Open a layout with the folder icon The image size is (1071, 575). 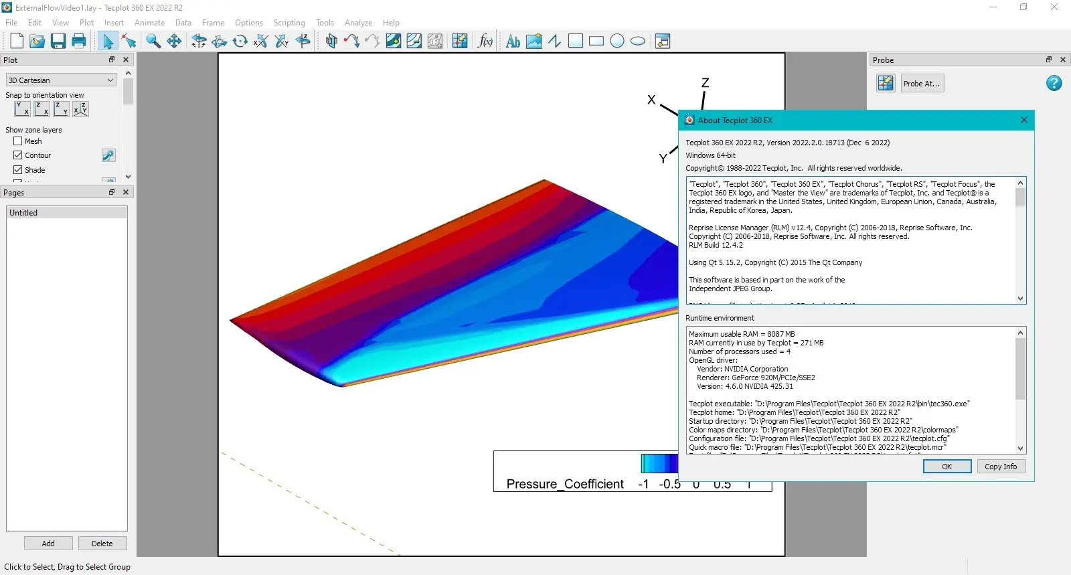tap(37, 42)
